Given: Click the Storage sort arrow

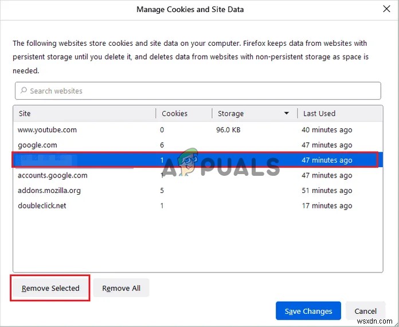Looking at the screenshot, I should click(287, 113).
